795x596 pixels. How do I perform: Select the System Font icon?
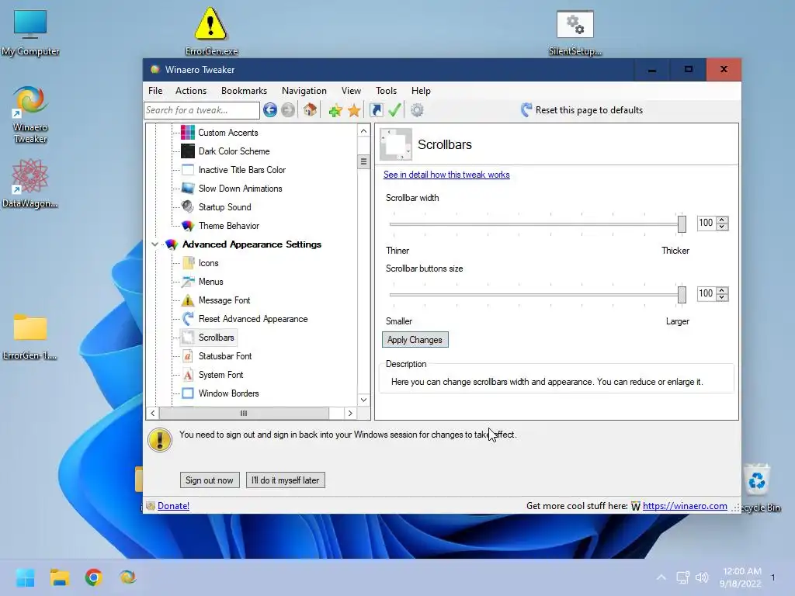pos(188,375)
